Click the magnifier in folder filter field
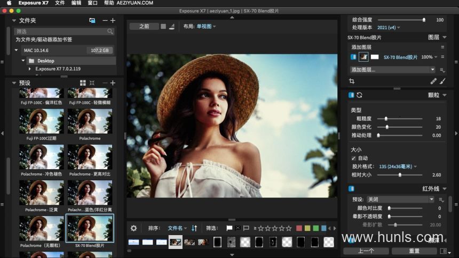 (110, 31)
